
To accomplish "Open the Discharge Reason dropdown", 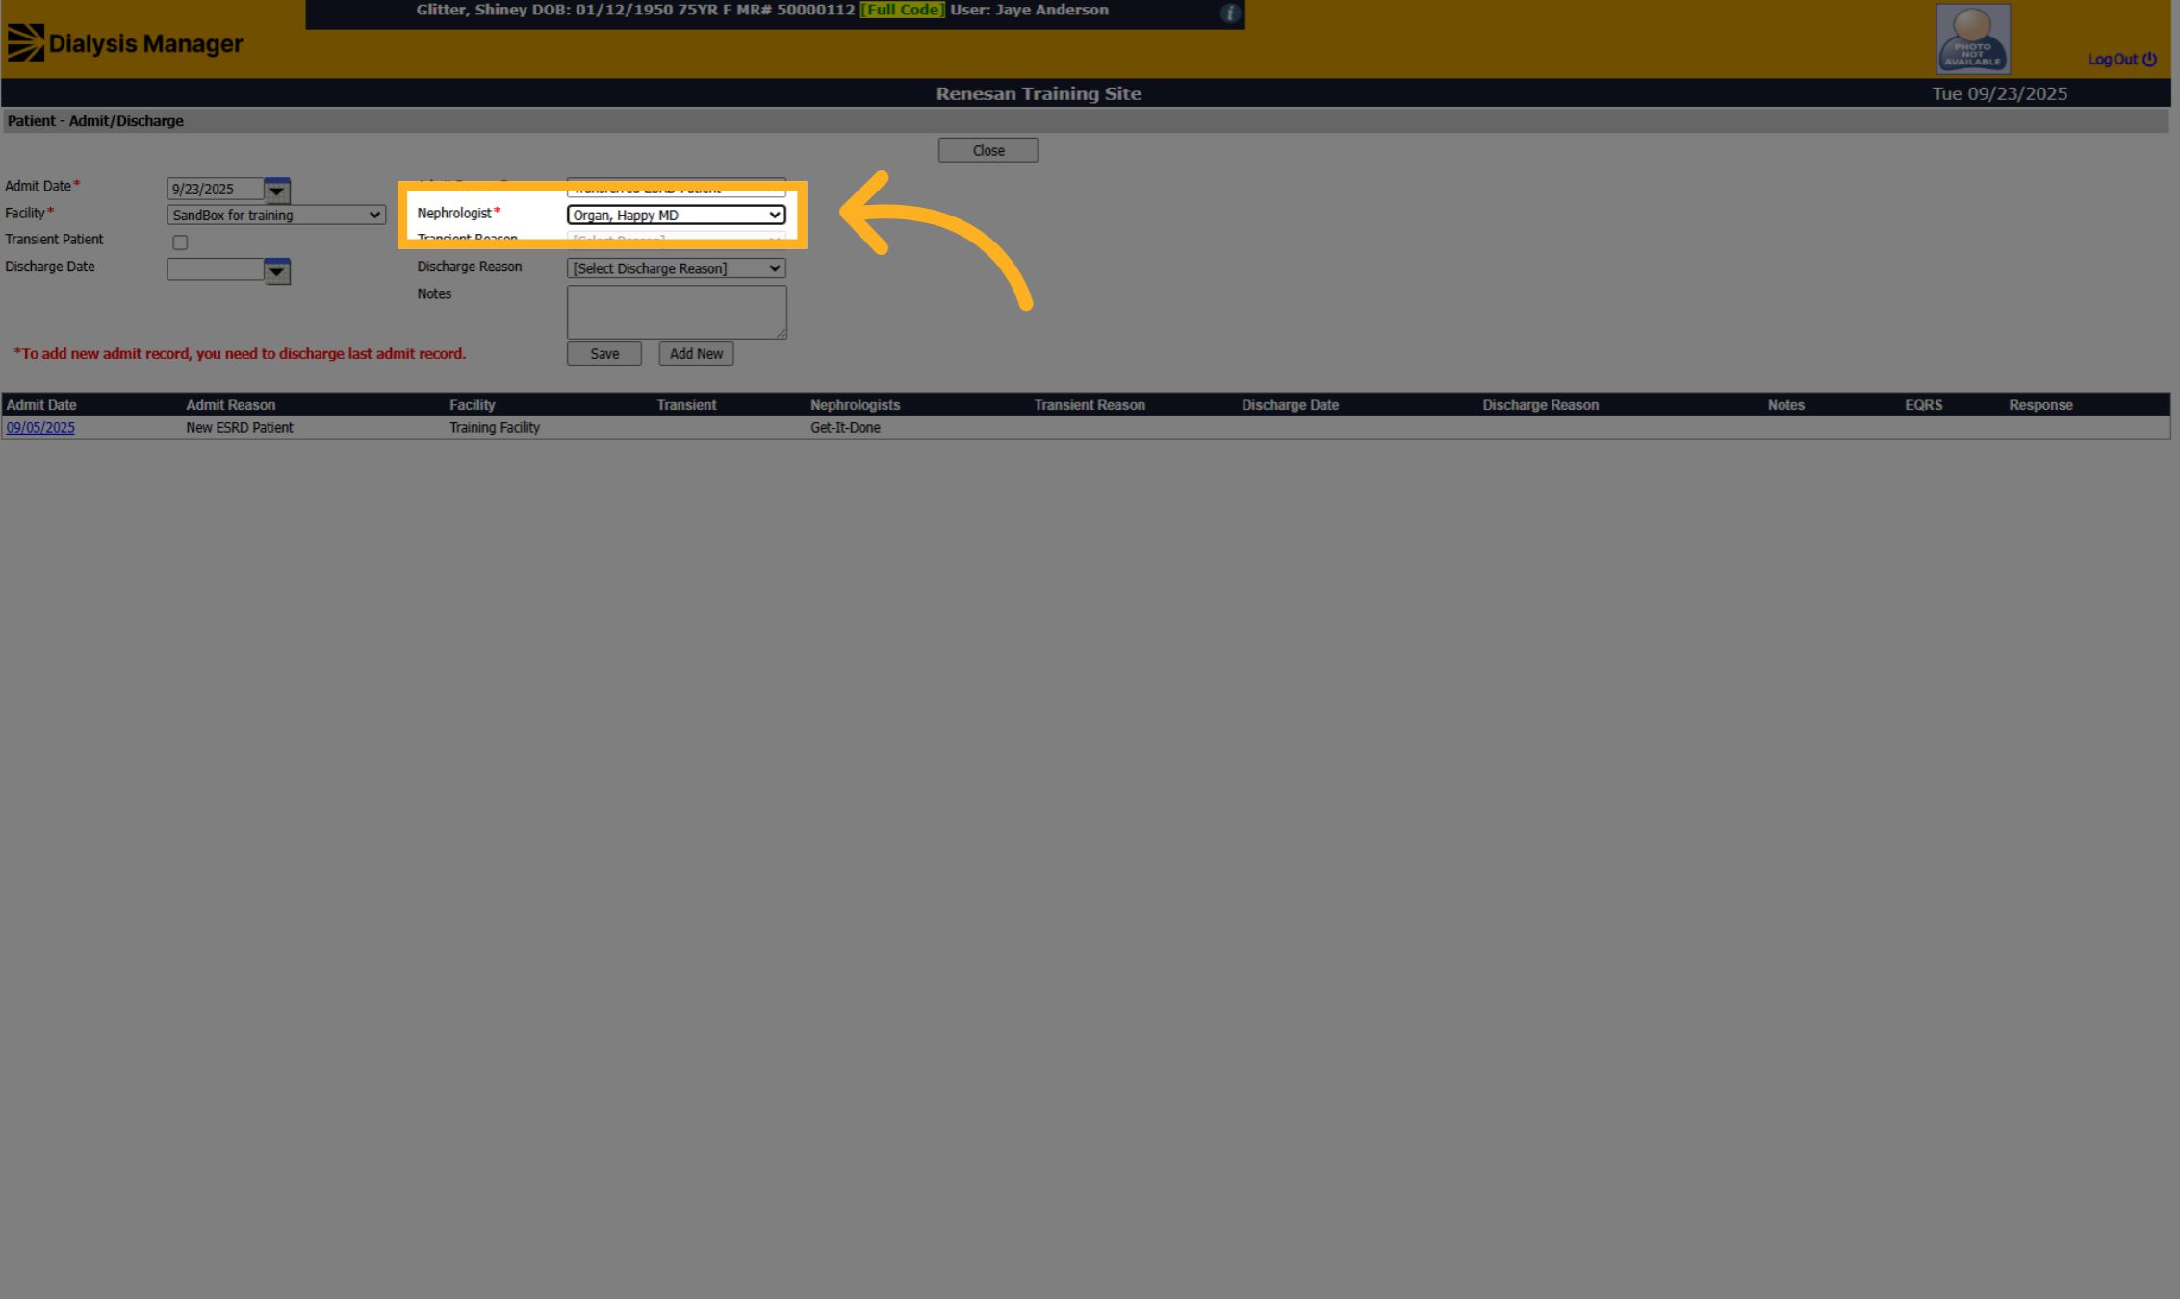I will coord(677,268).
